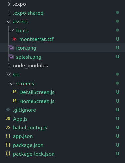
Task: Select the screens folder name
Action: pos(25,84)
